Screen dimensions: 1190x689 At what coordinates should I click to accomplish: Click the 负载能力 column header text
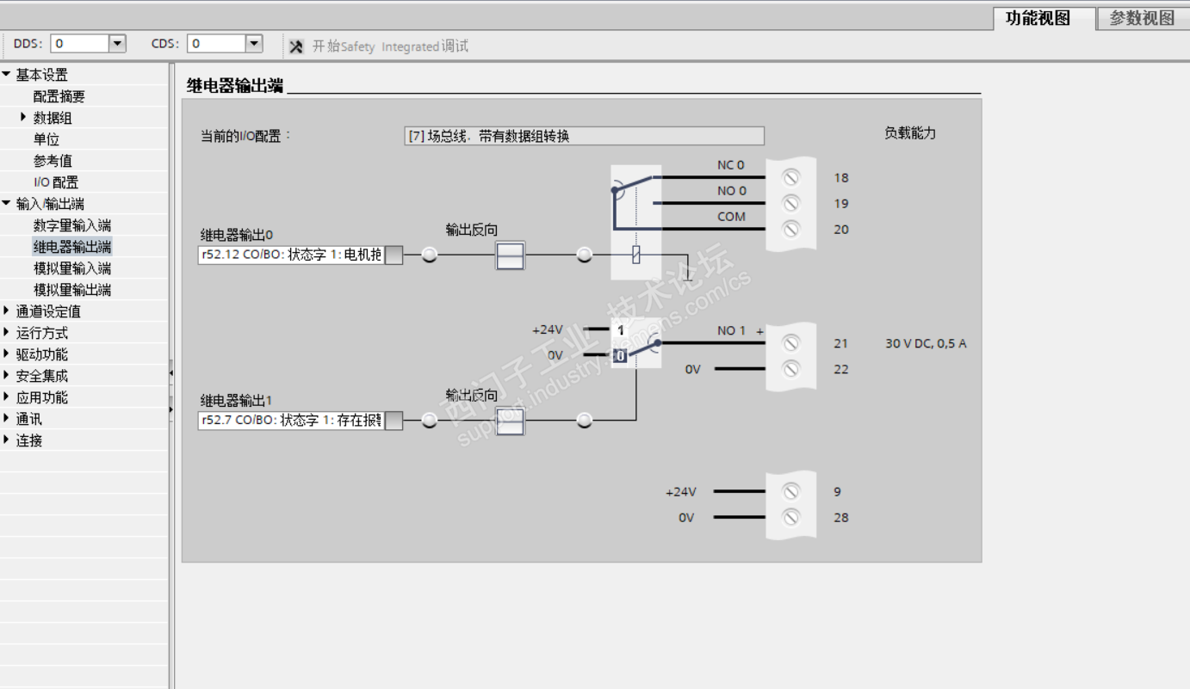910,133
